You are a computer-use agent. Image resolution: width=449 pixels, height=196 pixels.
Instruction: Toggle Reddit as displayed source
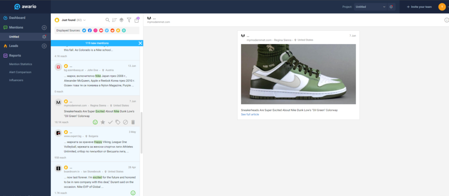pos(113,30)
